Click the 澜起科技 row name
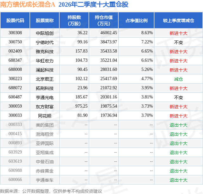Screen dimensions: 203x194 [x=45, y=70]
